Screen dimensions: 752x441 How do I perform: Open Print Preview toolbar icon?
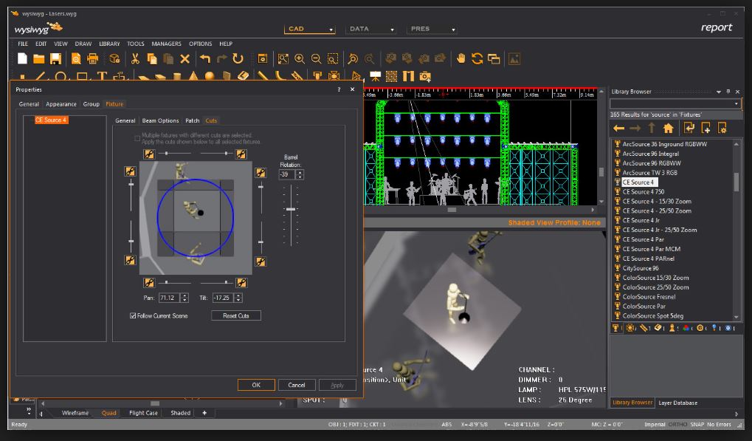[x=76, y=58]
